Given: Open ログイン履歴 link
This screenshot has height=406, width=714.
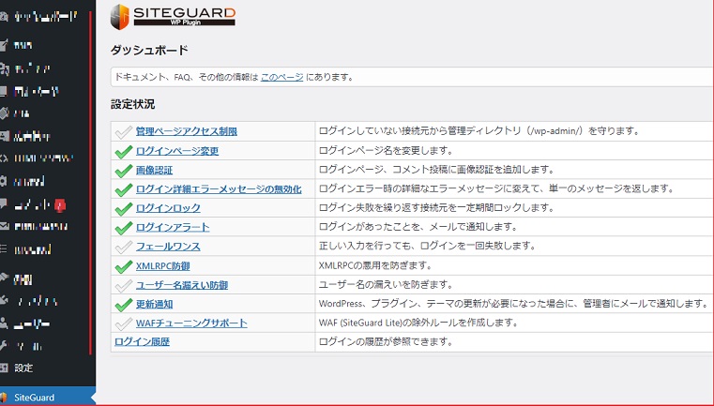Looking at the screenshot, I should tap(142, 342).
